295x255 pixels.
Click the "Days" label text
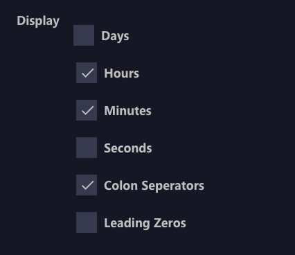pyautogui.click(x=115, y=36)
